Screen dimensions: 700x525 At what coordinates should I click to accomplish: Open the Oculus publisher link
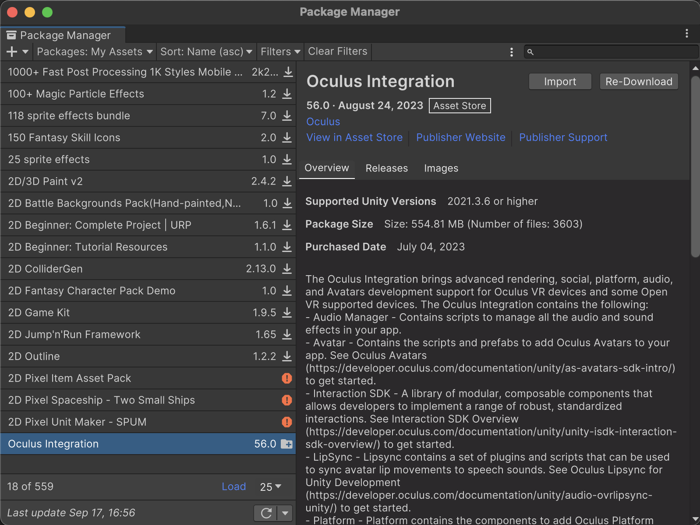323,122
